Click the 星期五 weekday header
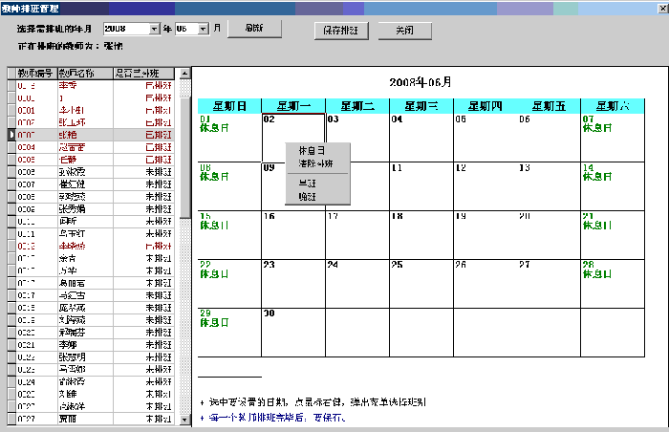The width and height of the screenshot is (669, 432). click(549, 106)
